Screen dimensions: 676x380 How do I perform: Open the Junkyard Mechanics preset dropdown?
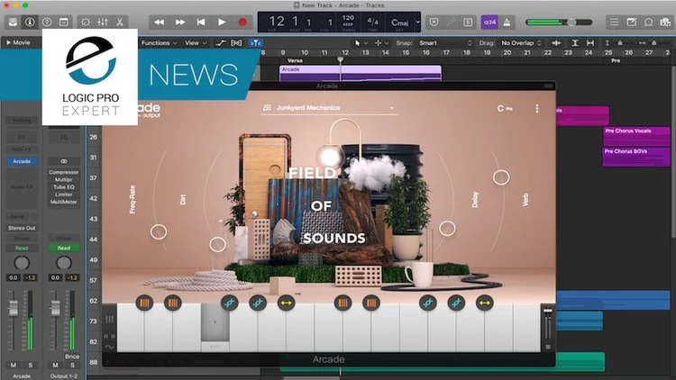pos(329,108)
